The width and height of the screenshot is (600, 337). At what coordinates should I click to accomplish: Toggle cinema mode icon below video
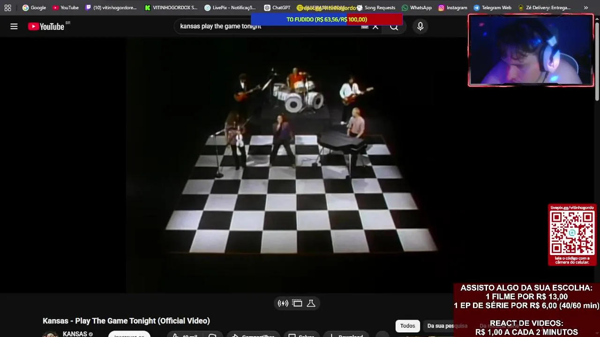(297, 303)
